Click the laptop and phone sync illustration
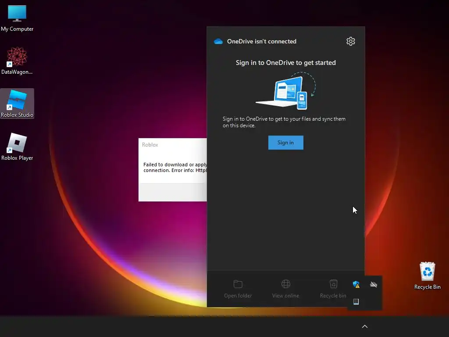The height and width of the screenshot is (337, 449). point(285,91)
